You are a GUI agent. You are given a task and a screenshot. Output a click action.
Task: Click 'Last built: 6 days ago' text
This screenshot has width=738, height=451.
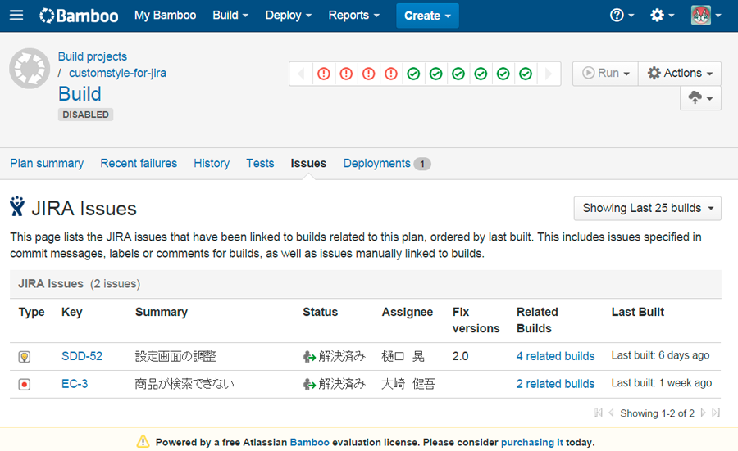point(660,355)
